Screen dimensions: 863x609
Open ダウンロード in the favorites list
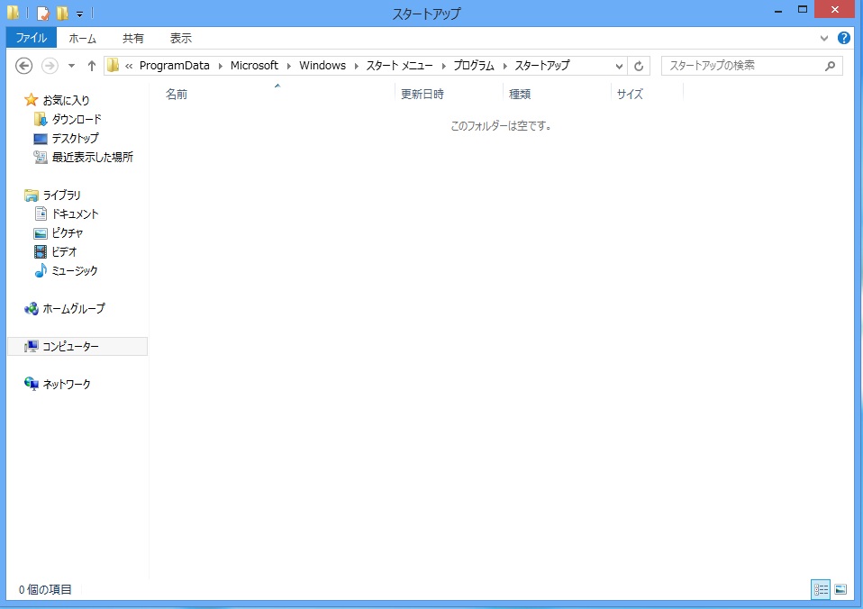[76, 119]
